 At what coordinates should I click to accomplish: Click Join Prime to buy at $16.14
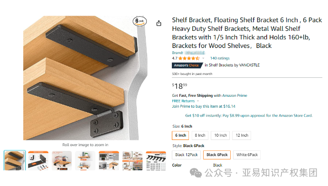(x=204, y=106)
